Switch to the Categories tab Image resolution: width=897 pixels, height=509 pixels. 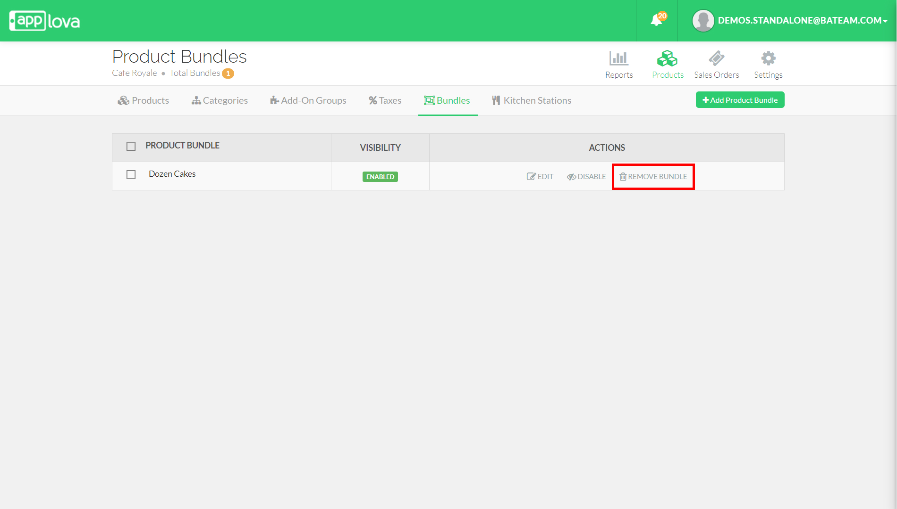220,100
